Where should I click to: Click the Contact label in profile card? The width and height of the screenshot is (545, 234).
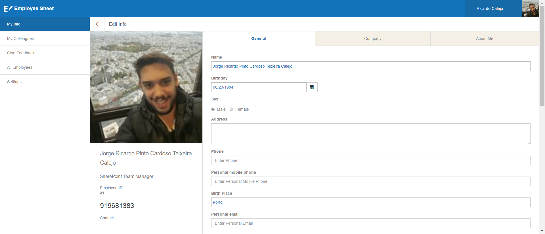(107, 218)
